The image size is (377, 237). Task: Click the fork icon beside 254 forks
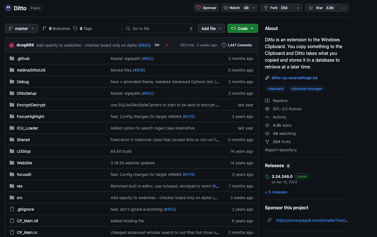click(x=267, y=142)
